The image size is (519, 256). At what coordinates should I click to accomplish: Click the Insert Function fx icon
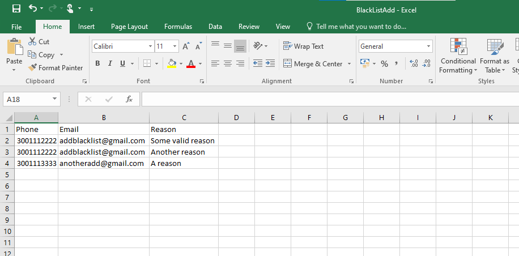click(129, 99)
